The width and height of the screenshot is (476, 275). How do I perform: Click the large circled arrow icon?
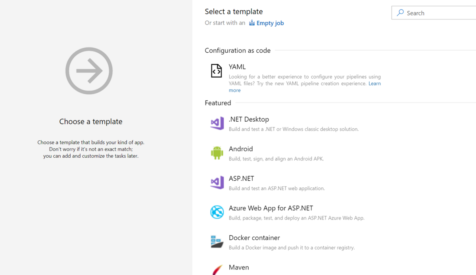(89, 71)
